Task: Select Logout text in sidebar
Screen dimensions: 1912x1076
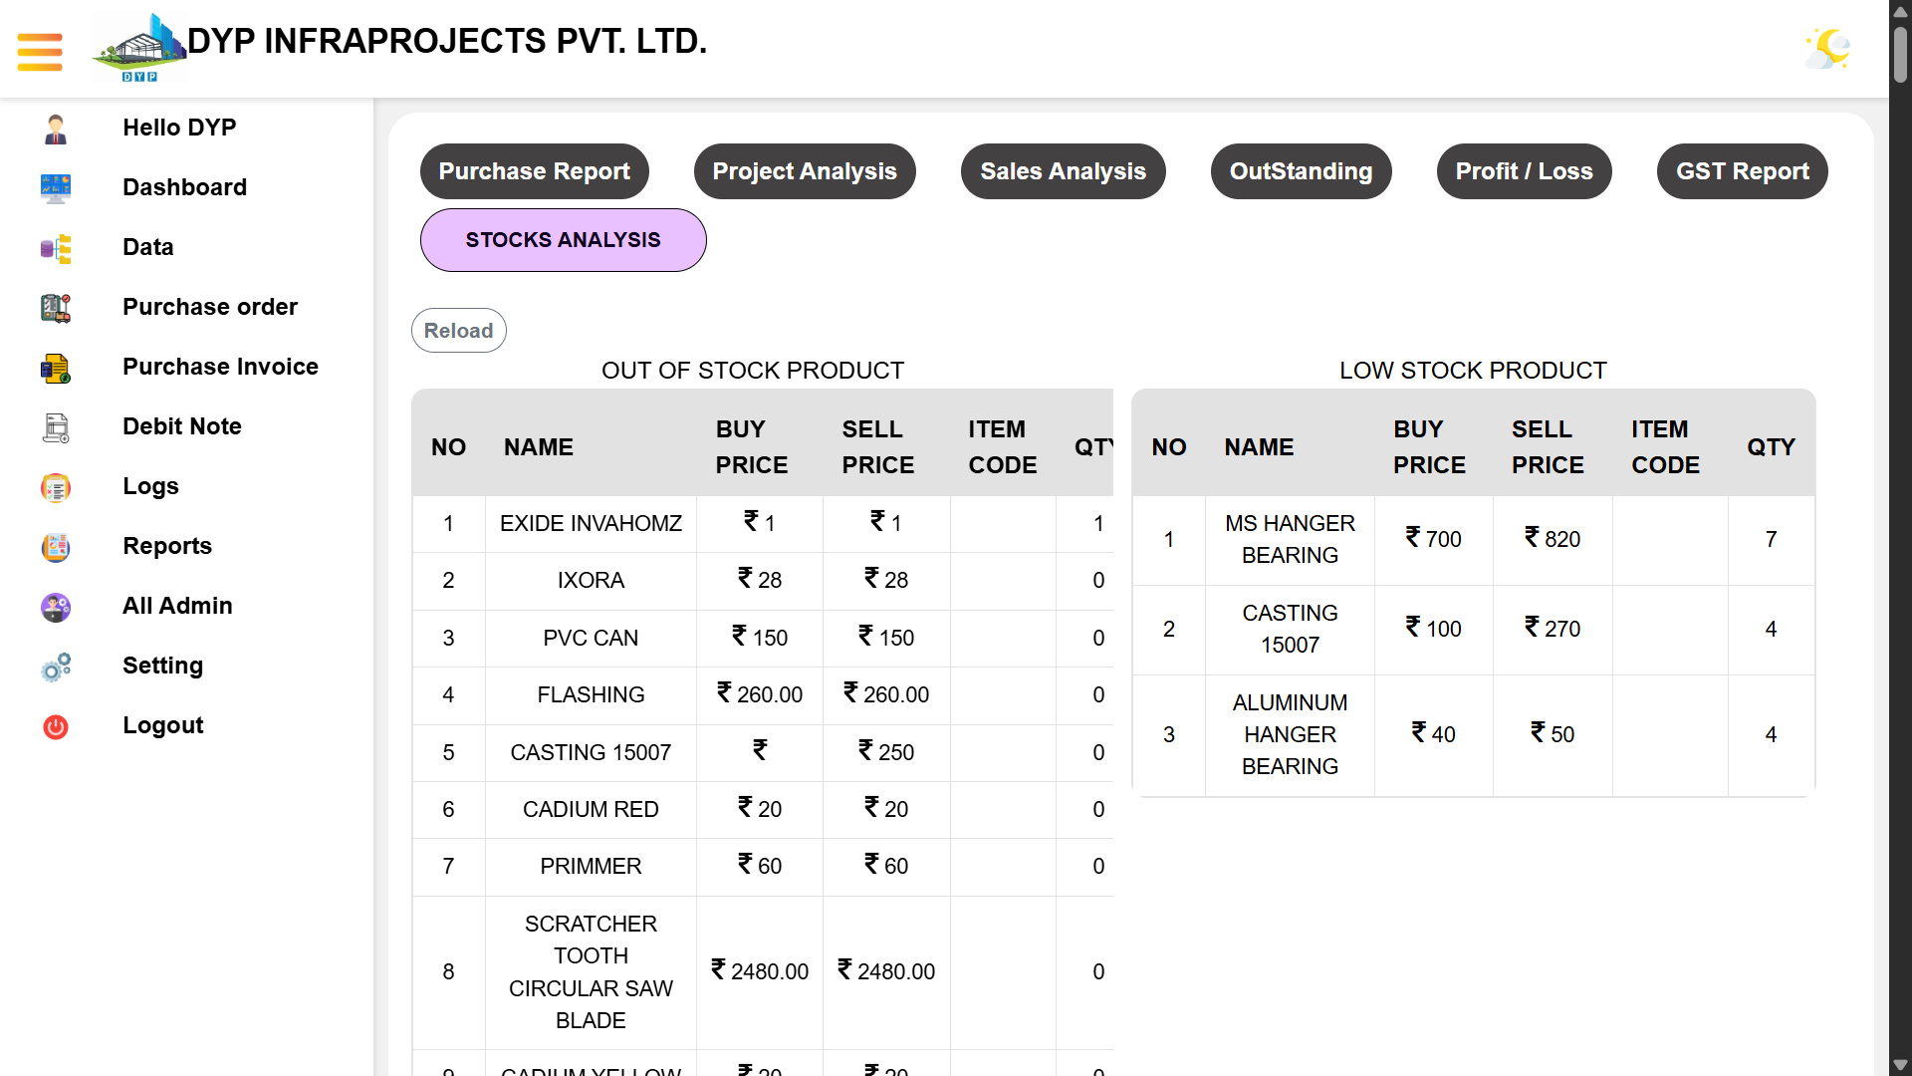Action: click(x=162, y=725)
